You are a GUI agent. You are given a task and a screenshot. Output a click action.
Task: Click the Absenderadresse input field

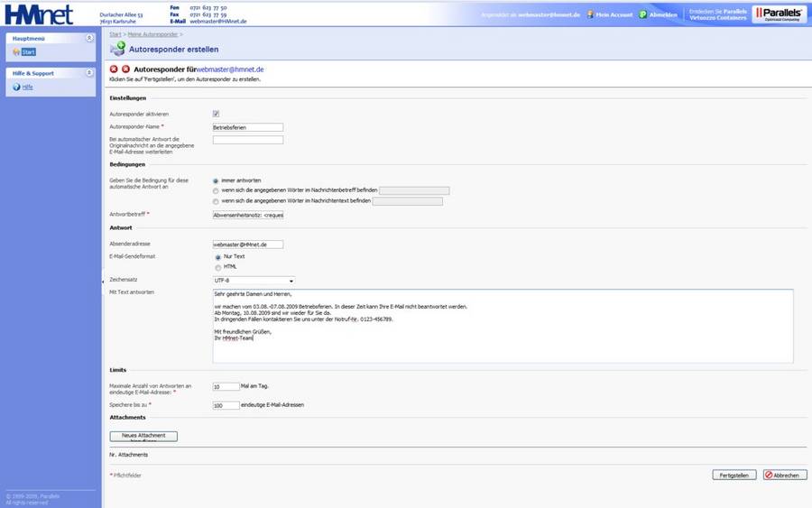point(248,245)
